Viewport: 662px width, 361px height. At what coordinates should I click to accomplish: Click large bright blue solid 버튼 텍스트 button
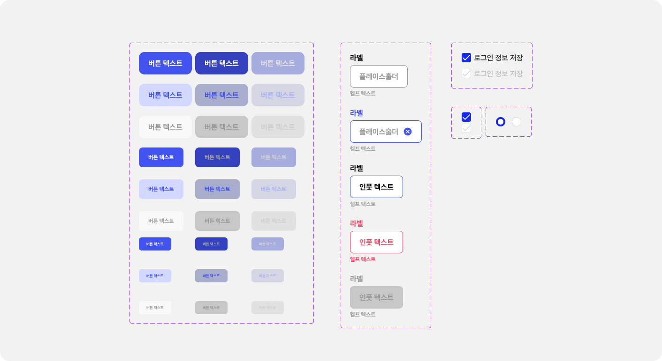pos(165,63)
